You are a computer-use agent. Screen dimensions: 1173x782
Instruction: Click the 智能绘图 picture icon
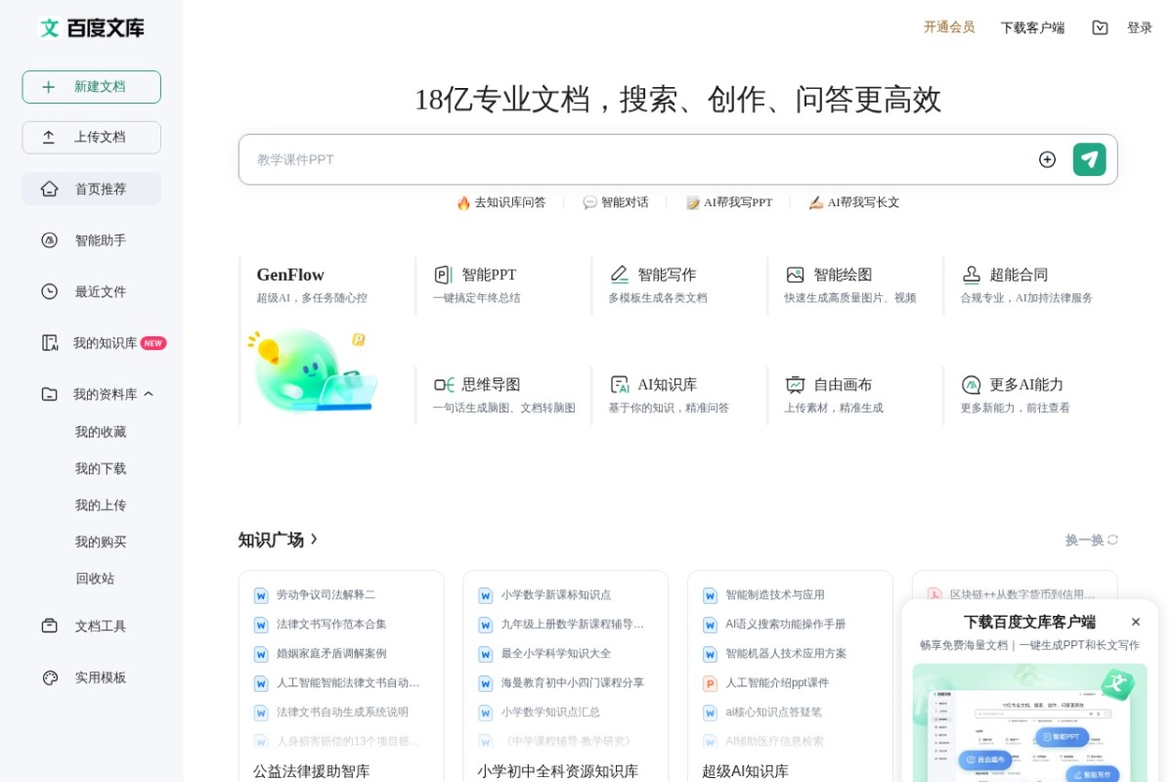795,275
